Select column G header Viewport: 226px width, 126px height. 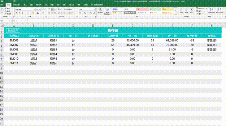[133, 26]
